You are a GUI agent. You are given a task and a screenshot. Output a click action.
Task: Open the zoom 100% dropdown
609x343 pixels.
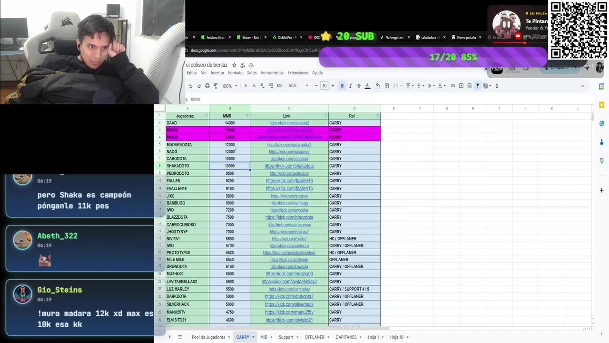(229, 86)
